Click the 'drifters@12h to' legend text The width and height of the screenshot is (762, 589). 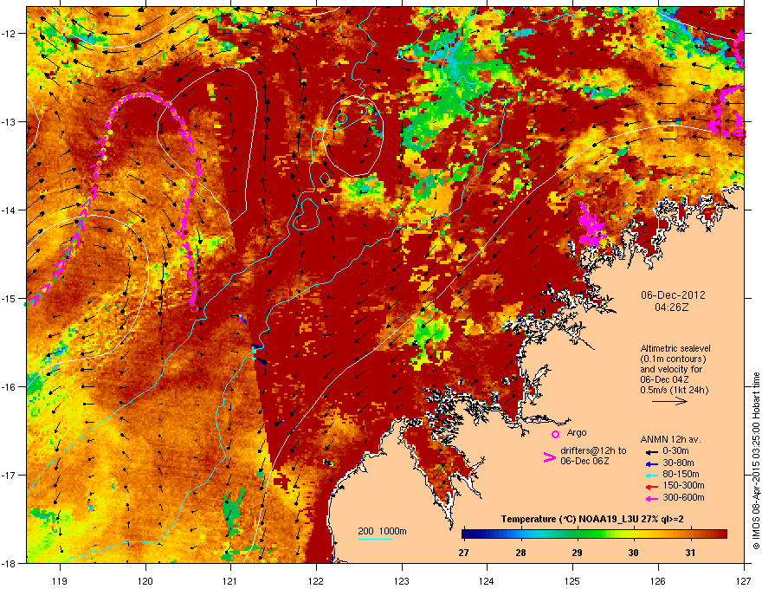(593, 451)
